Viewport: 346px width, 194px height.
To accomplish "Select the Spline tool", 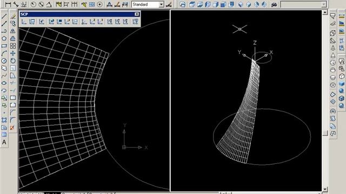I will coord(4,75).
